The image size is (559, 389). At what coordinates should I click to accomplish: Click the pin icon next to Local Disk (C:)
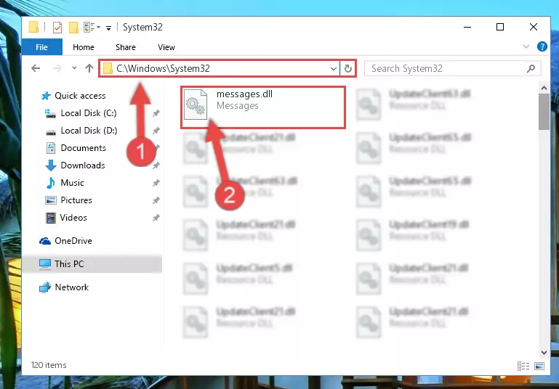[156, 113]
